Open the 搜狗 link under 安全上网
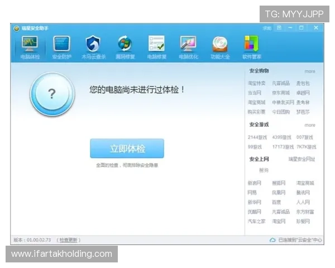The image size is (335, 268). [264, 170]
